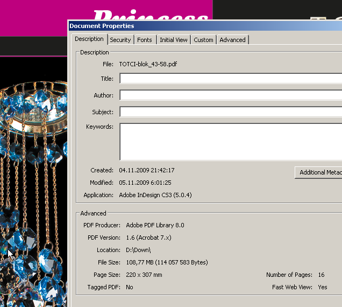
Task: Click into the Subject input field
Action: (x=231, y=112)
